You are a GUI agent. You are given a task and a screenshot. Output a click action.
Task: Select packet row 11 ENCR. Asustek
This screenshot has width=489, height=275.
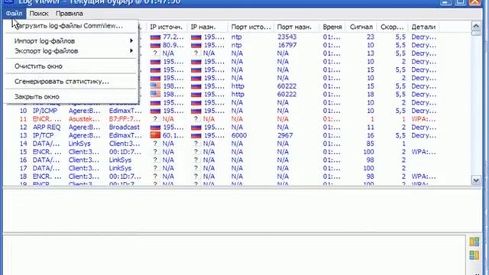point(237,119)
